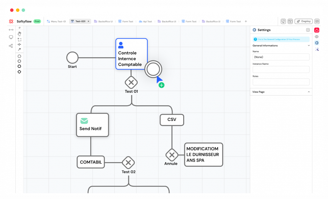Screen dimensions: 328x199
Task: Click the Name input field
Action: tap(281, 57)
